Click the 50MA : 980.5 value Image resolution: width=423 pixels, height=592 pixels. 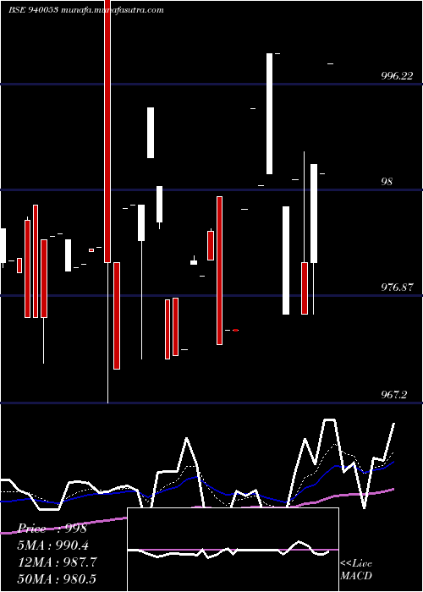point(57,578)
